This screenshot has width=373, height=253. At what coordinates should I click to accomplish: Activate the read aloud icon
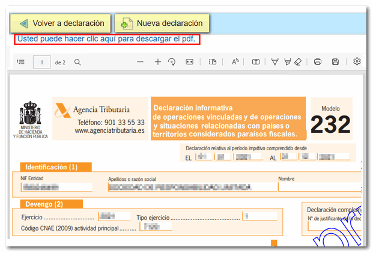tap(235, 62)
